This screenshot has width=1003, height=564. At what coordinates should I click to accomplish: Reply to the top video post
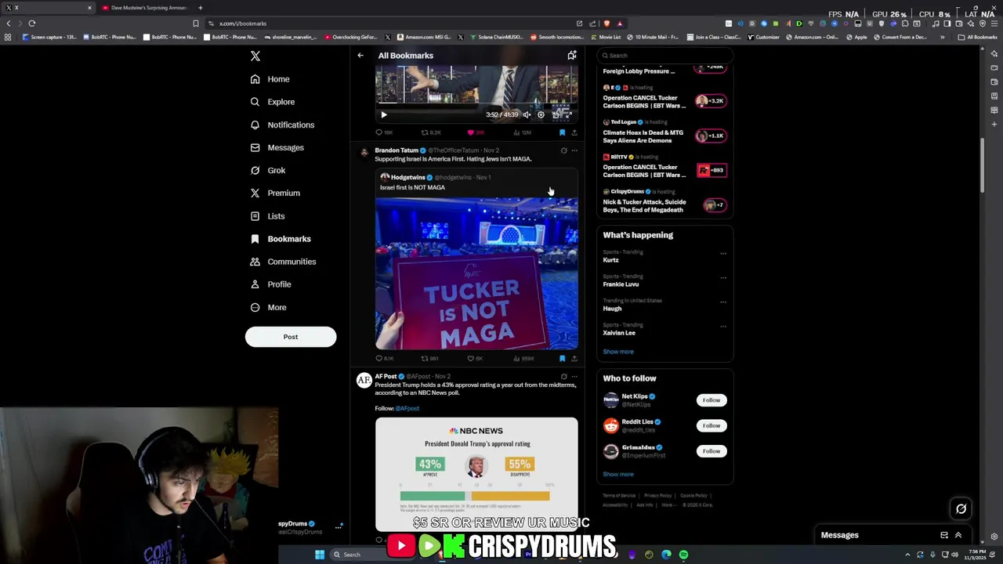click(379, 132)
